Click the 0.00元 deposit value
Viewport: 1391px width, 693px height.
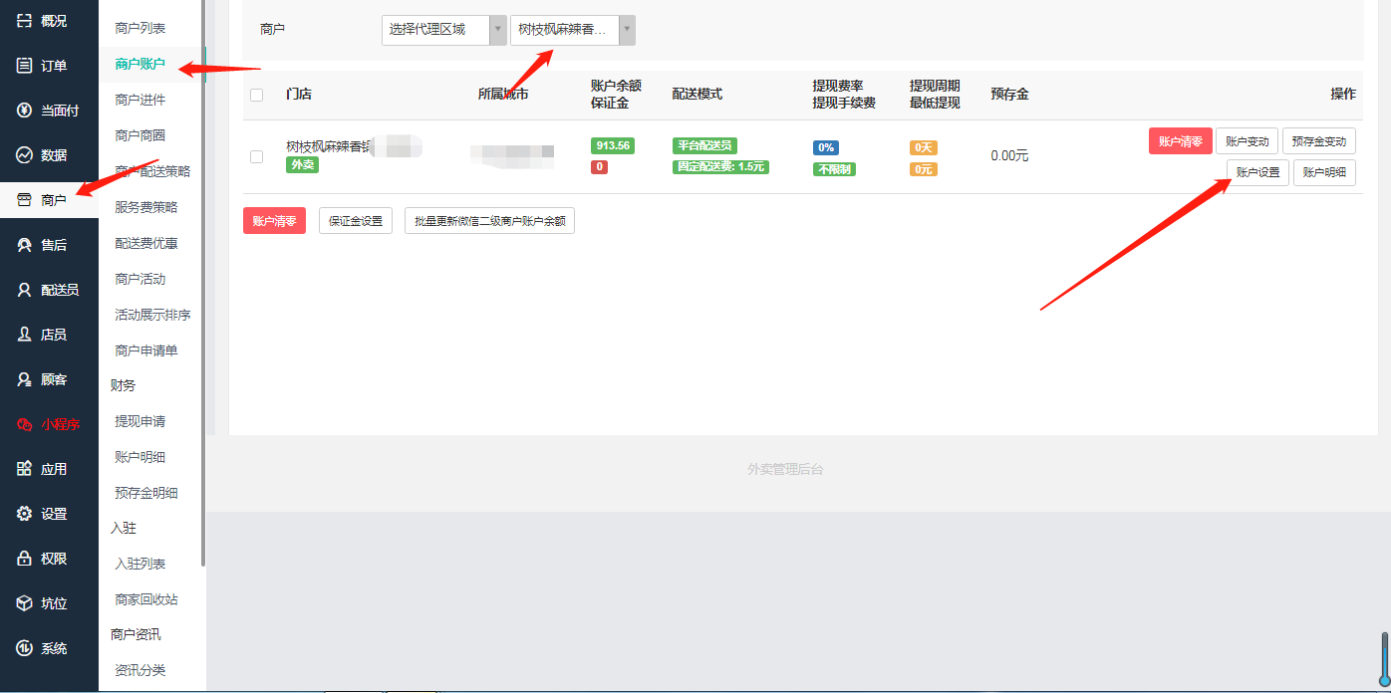pos(1009,156)
